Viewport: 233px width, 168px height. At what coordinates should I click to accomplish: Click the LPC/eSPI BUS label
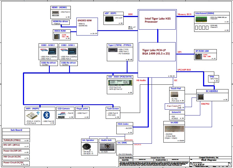(x=184, y=70)
